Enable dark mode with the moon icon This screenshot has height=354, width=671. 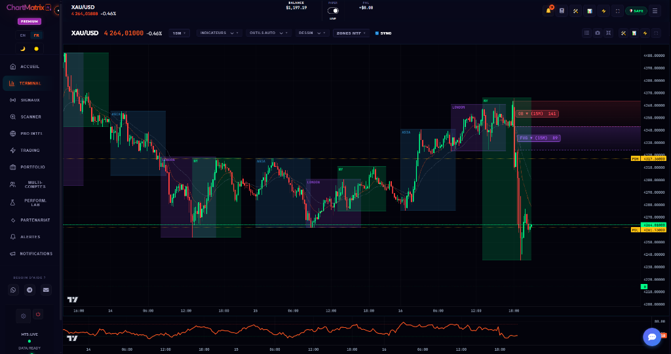click(x=23, y=48)
